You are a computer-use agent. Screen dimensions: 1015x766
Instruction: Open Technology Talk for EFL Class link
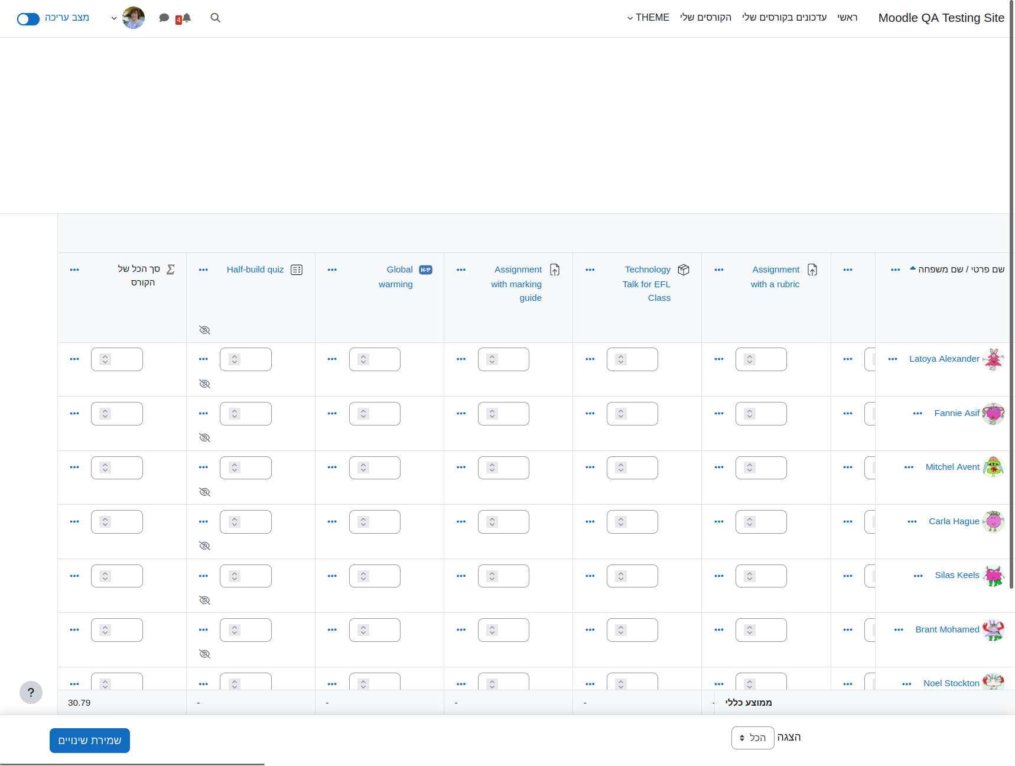(647, 284)
